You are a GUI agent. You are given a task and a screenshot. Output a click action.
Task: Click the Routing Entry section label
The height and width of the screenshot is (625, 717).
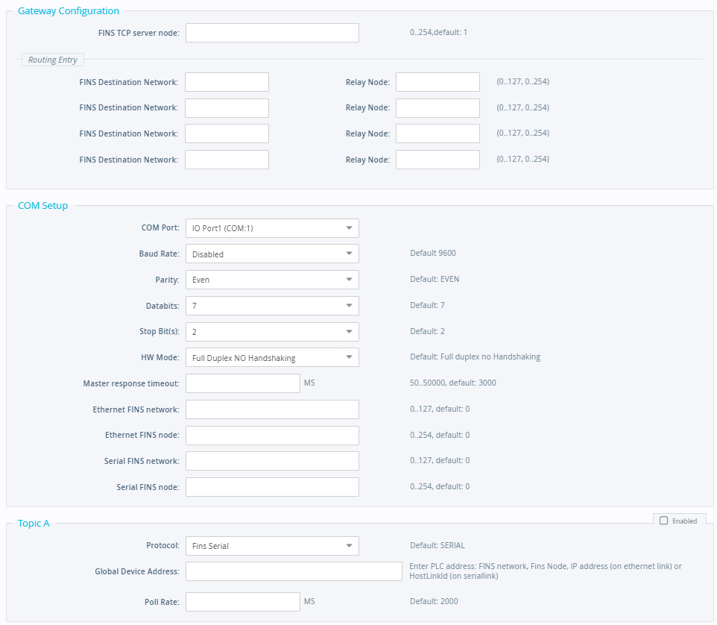52,60
